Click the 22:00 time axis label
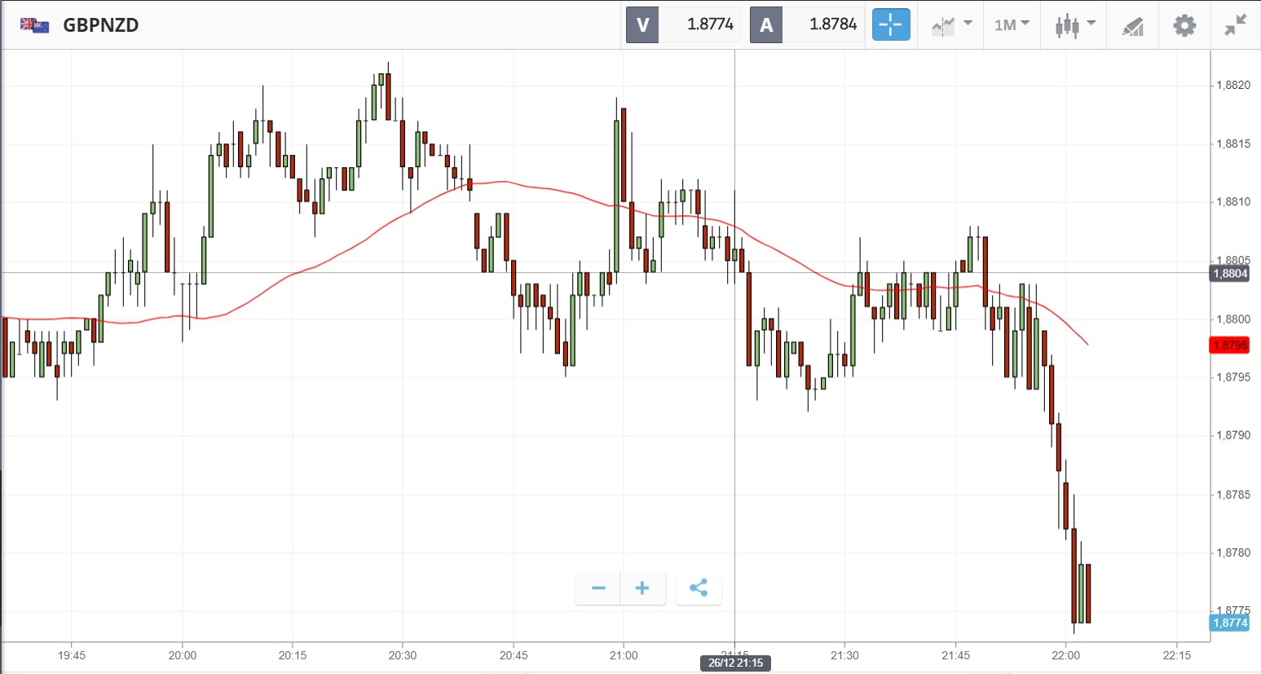Image resolution: width=1261 pixels, height=674 pixels. point(1066,655)
